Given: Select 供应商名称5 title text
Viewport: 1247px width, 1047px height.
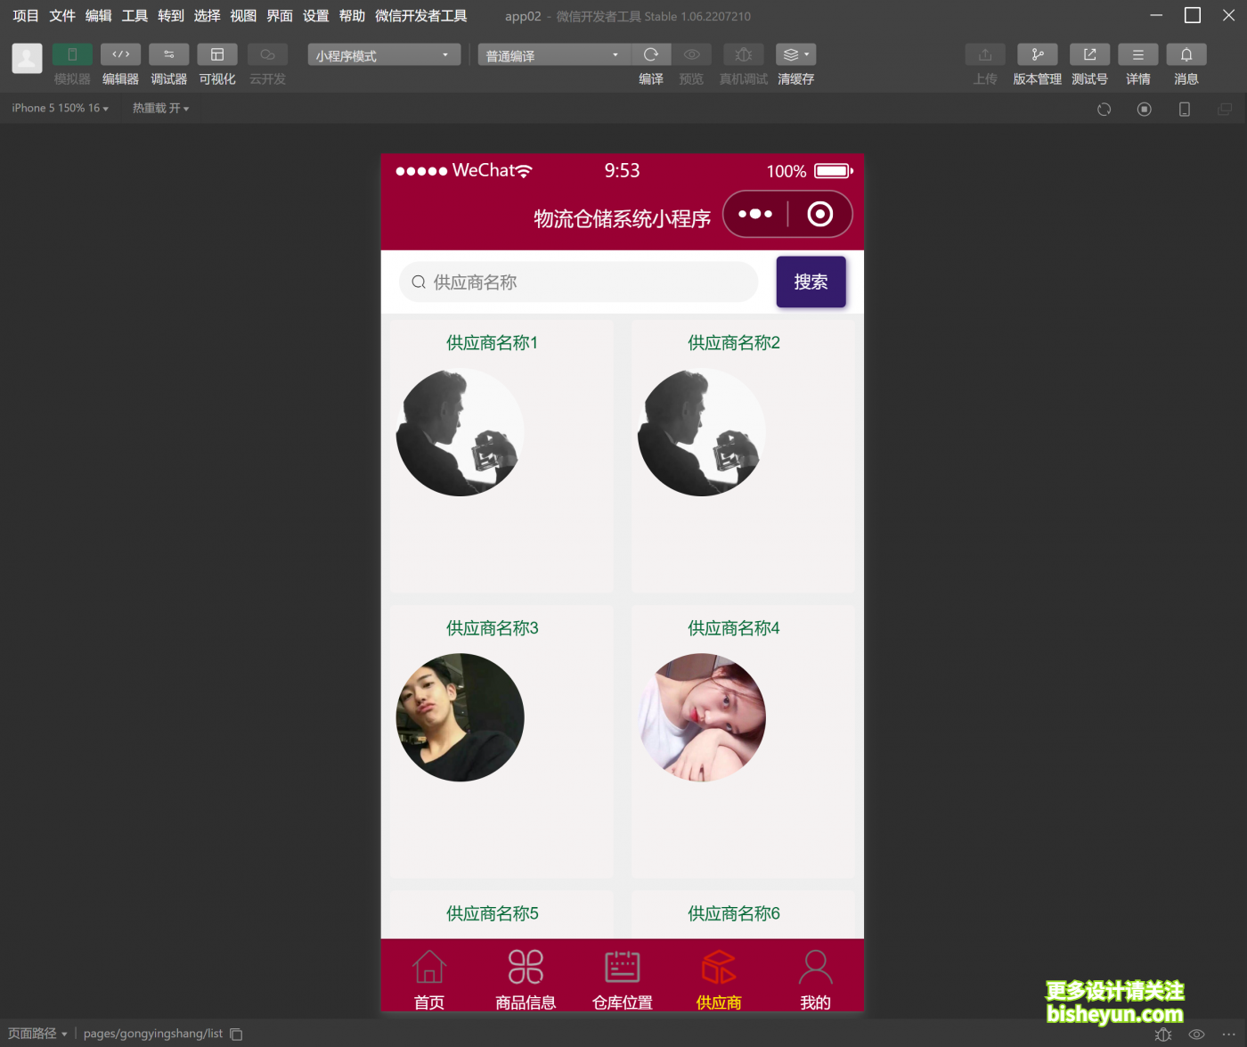Looking at the screenshot, I should click(x=493, y=913).
